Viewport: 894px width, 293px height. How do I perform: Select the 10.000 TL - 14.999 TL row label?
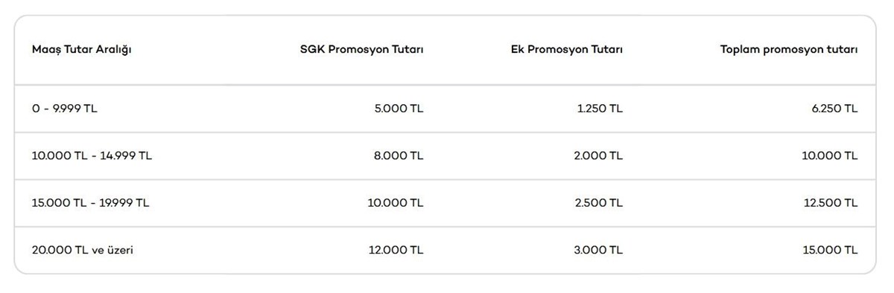(x=92, y=156)
